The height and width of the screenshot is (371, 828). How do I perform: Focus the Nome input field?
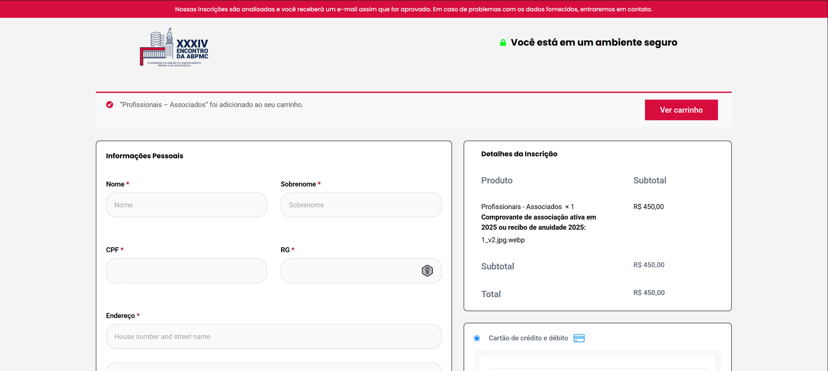pos(186,205)
